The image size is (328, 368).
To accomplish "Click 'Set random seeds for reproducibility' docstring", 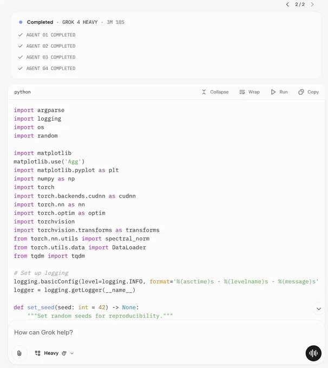I will 100,316.
